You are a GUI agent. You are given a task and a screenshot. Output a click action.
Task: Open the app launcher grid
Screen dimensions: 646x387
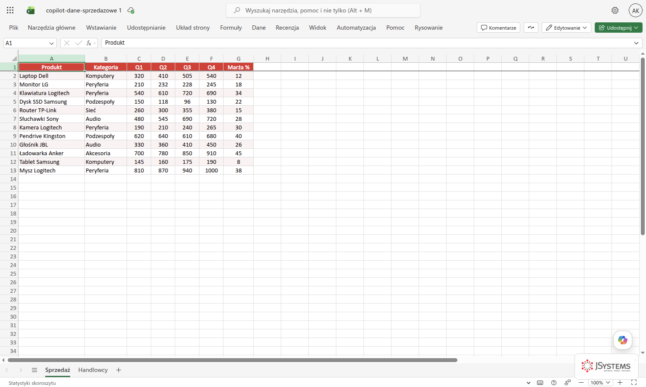click(x=10, y=10)
